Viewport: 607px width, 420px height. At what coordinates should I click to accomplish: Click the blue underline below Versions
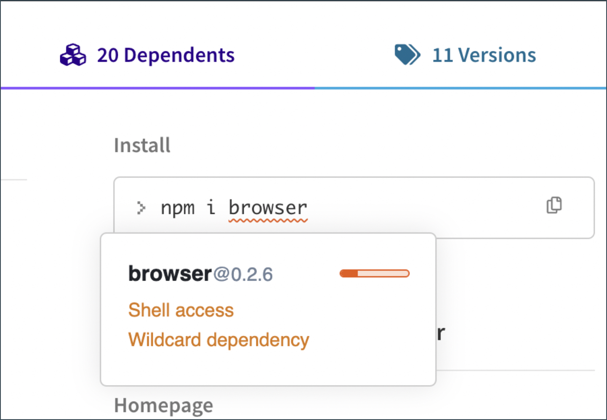[x=460, y=88]
